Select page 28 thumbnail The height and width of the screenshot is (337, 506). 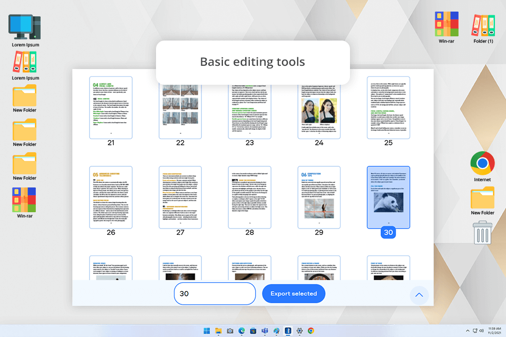click(249, 197)
